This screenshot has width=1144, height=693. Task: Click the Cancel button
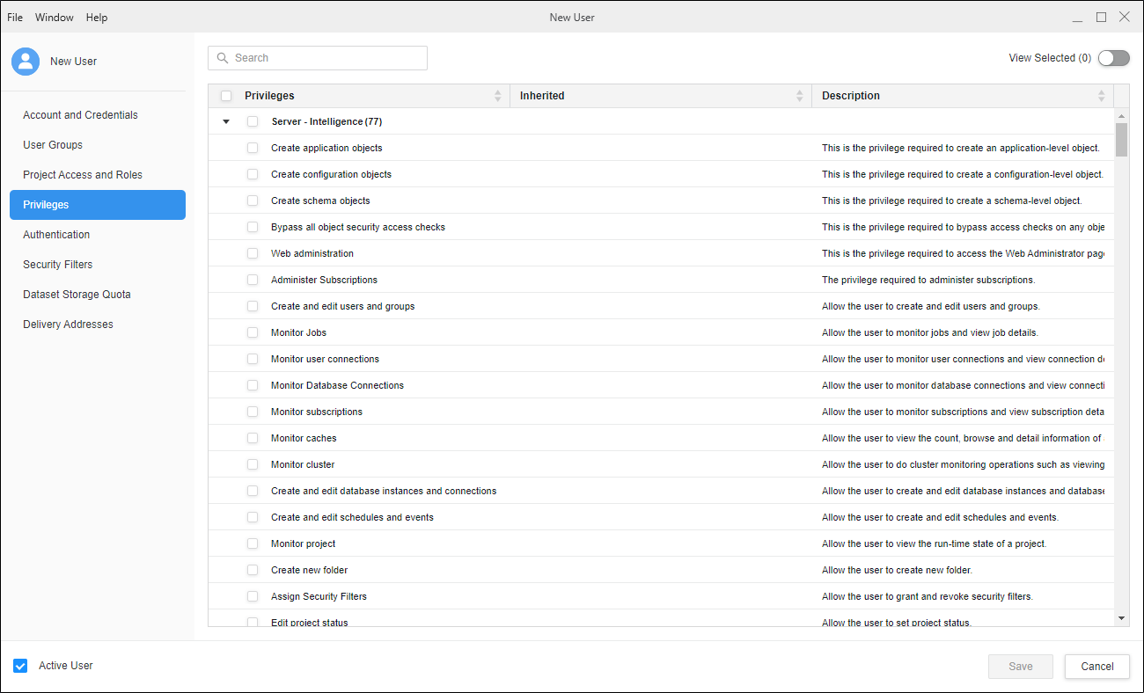[x=1096, y=667]
